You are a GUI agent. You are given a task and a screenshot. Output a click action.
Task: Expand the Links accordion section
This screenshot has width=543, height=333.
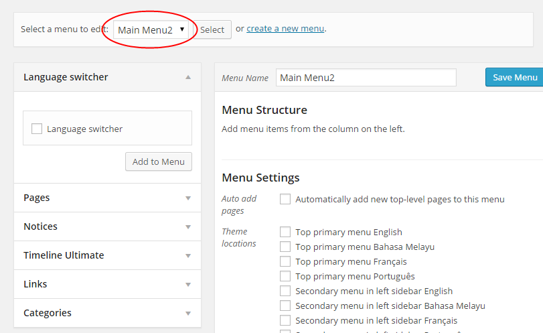coord(187,285)
